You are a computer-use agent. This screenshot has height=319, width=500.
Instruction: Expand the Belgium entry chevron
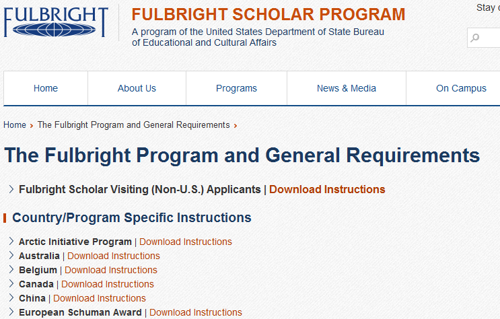tap(11, 270)
